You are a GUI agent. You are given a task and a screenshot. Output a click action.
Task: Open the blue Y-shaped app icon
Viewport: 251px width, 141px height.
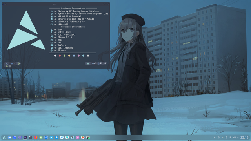pyautogui.click(x=15, y=137)
